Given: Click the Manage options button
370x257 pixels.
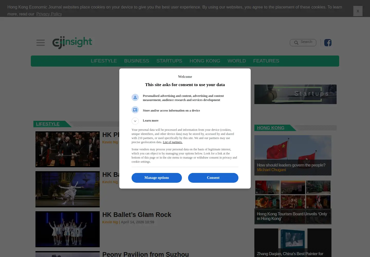Looking at the screenshot, I should pos(157,178).
